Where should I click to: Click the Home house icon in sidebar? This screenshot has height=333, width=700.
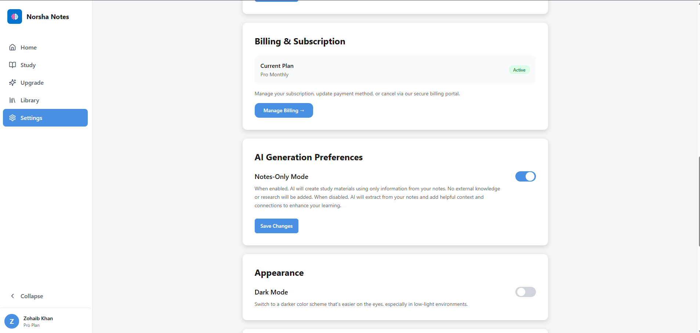tap(12, 47)
